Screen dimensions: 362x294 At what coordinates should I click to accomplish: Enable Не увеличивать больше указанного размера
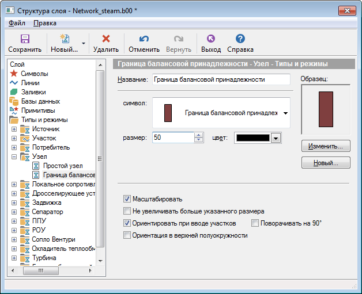click(127, 211)
